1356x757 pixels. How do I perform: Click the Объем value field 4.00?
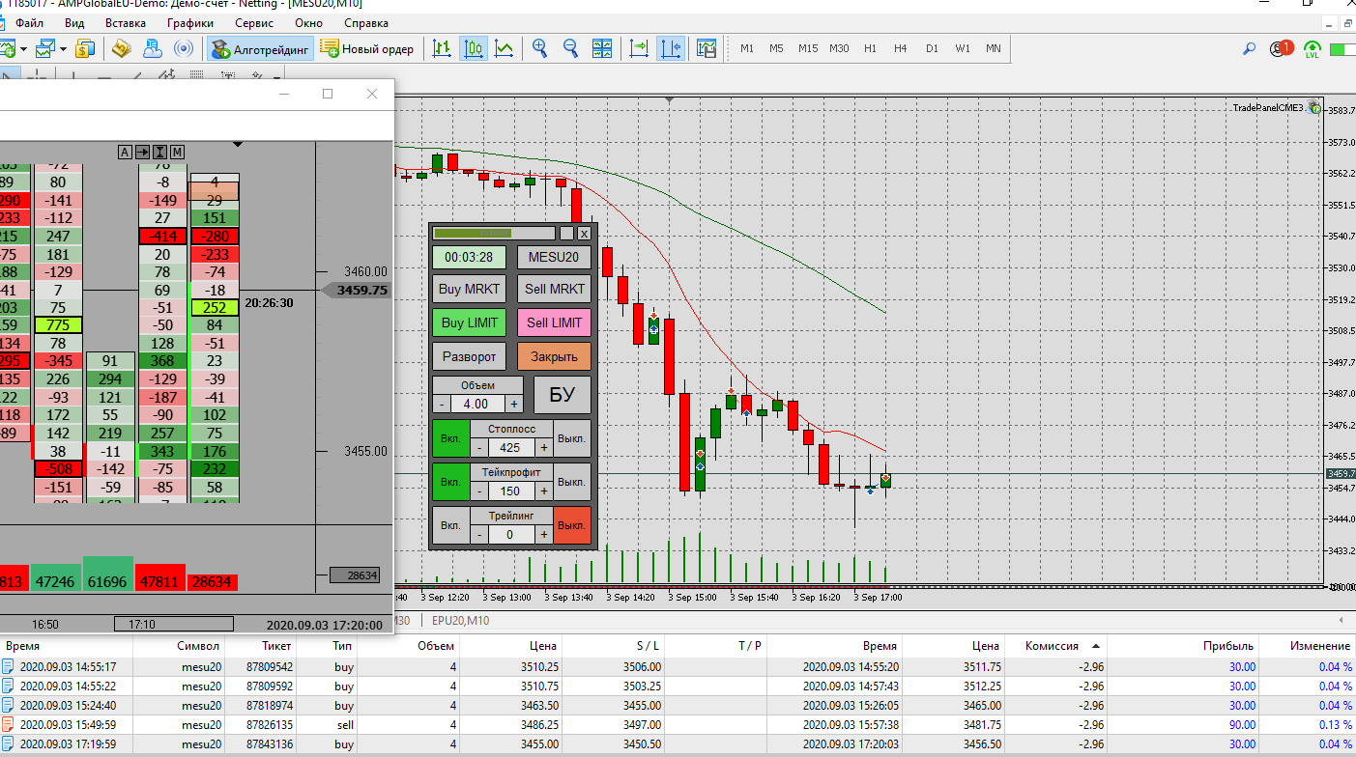[477, 404]
